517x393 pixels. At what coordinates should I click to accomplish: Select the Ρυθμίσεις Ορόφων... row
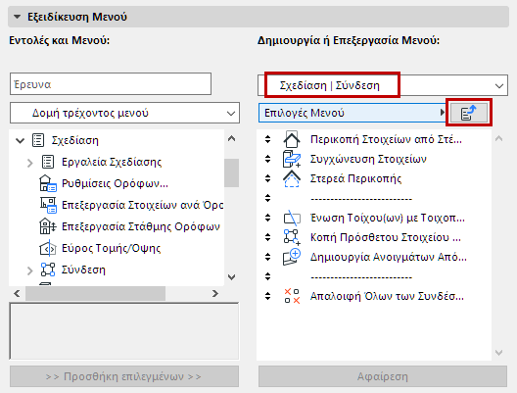click(x=117, y=183)
